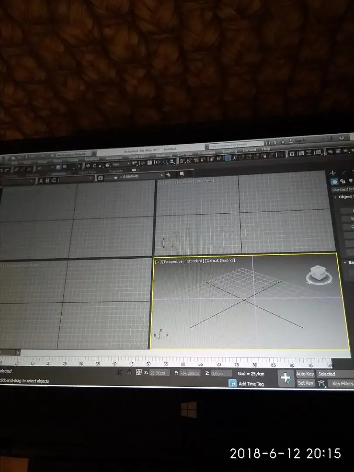The width and height of the screenshot is (354, 472).
Task: Open the Key Filters dialog
Action: point(342,384)
